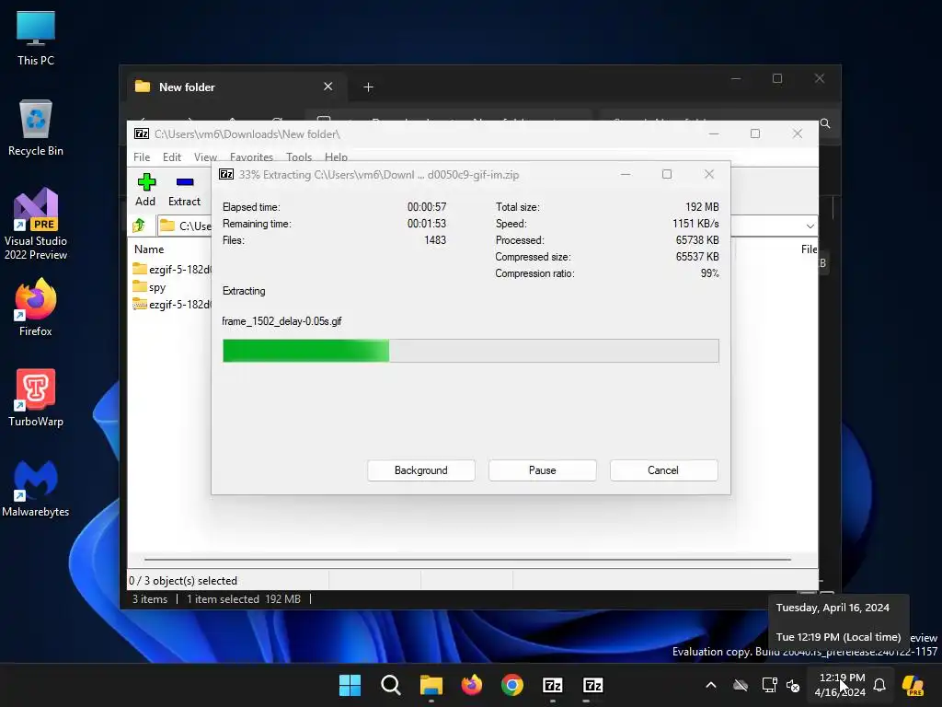Viewport: 942px width, 707px height.
Task: Click the Compression ratio value 99%
Action: (x=709, y=273)
